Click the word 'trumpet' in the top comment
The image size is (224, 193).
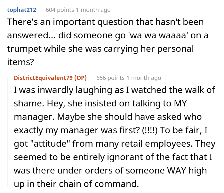24,49
